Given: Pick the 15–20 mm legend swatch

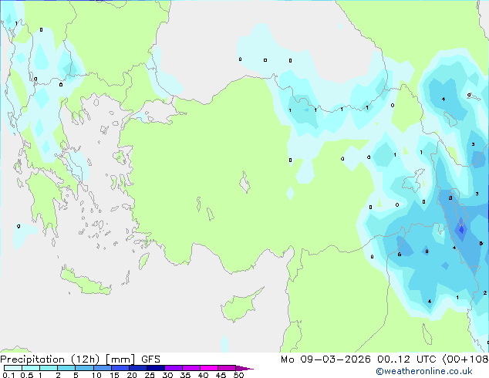Looking at the screenshot, I should 120,368.
